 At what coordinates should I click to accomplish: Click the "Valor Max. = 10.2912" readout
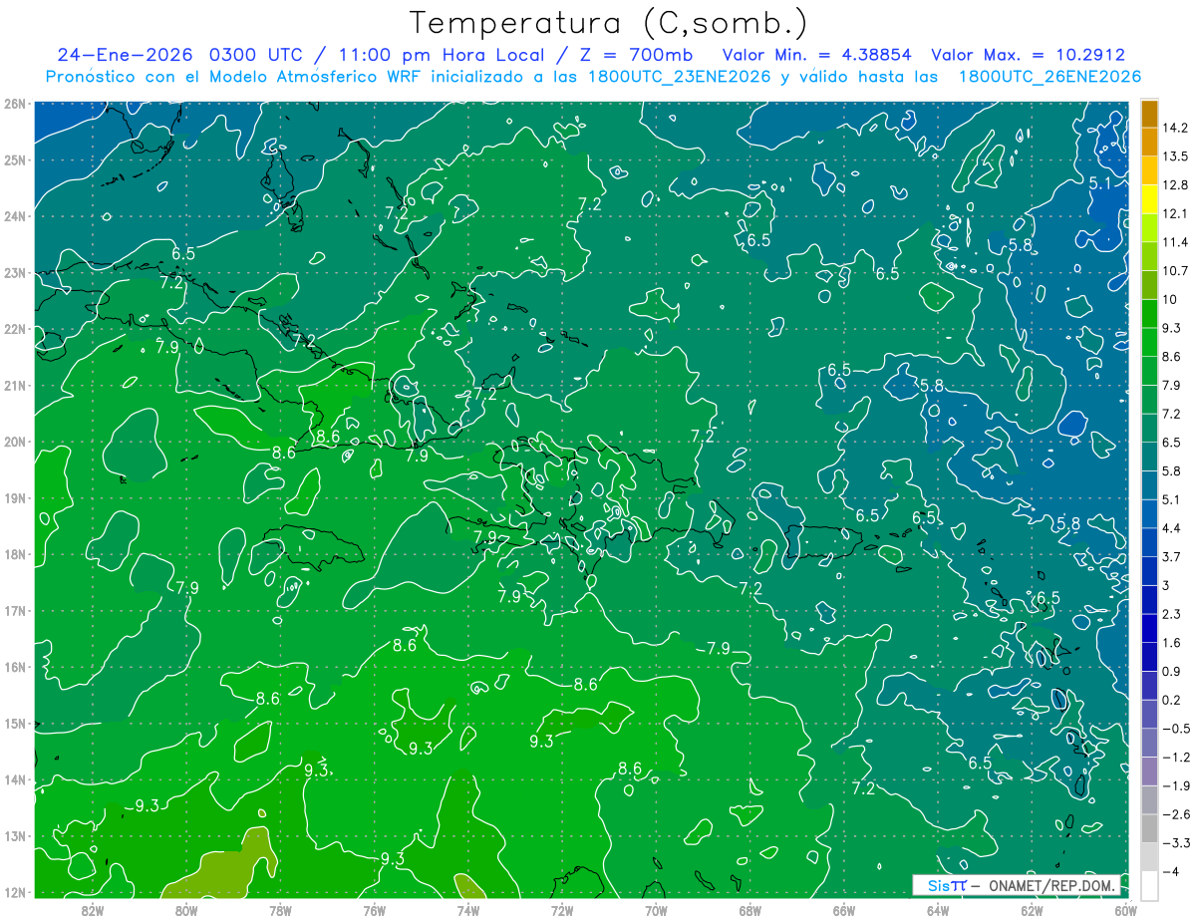[1029, 55]
